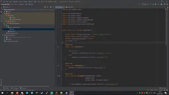
Task: Run the Main configuration with the green arrow
Action: click(x=151, y=4)
